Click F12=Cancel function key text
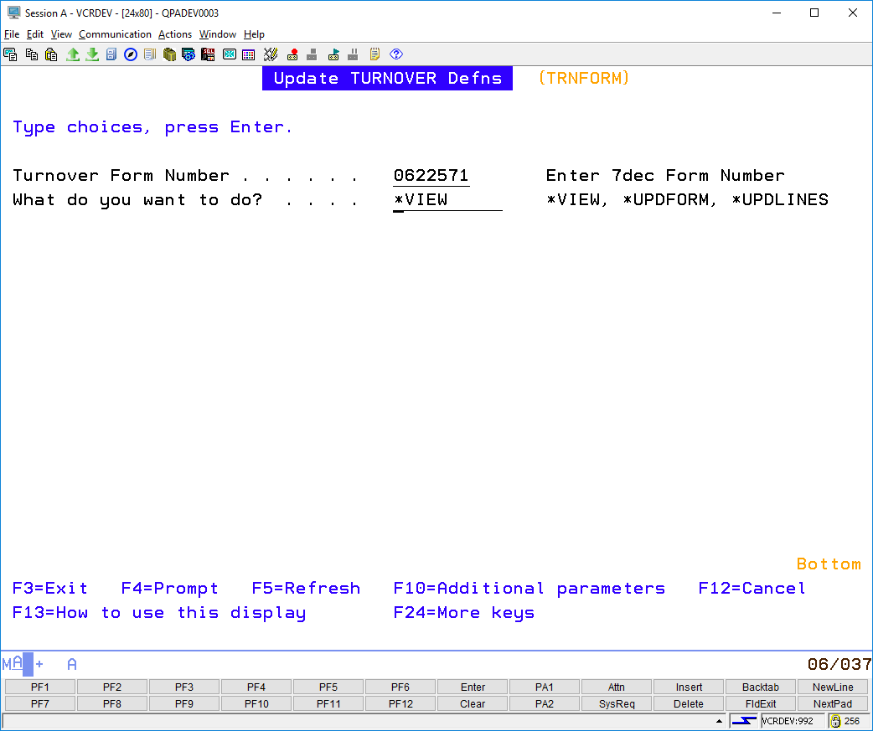The image size is (873, 731). pyautogui.click(x=752, y=588)
